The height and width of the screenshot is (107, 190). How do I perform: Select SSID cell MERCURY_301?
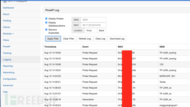point(167,76)
